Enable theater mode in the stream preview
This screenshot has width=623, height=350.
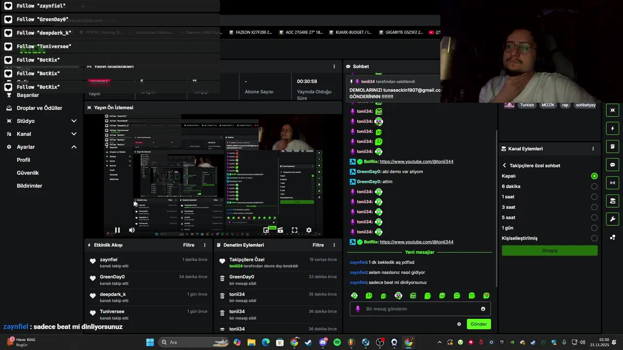pos(280,230)
